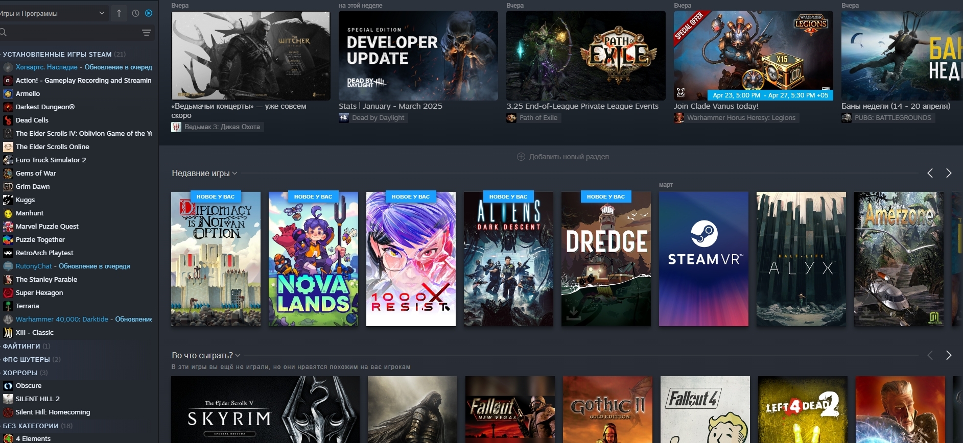Open Aliens Dark Descent game cover
963x443 pixels.
[508, 259]
